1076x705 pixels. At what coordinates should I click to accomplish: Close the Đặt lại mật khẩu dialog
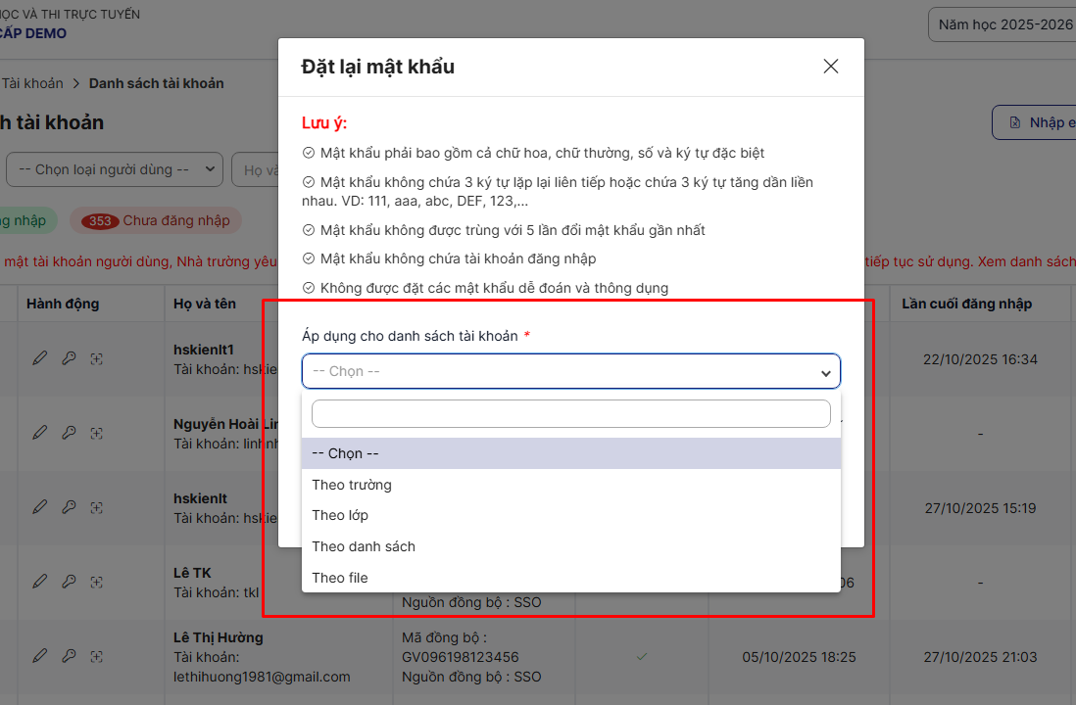click(831, 67)
